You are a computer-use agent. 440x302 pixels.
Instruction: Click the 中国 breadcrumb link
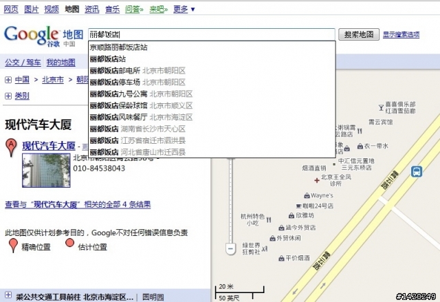tap(22, 80)
